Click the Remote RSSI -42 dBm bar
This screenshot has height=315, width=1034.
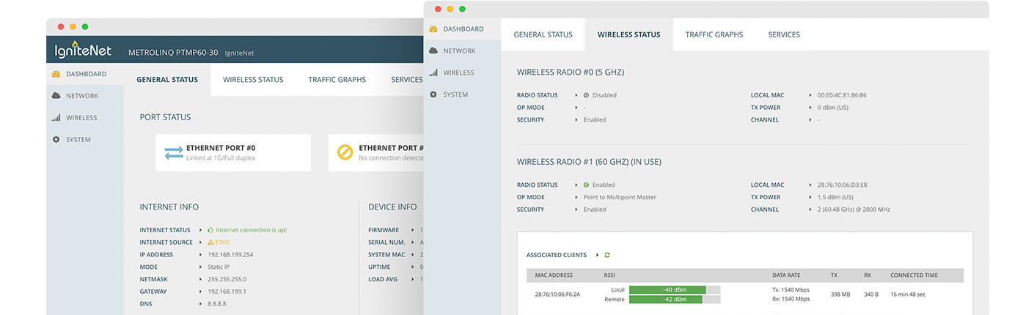(x=675, y=300)
